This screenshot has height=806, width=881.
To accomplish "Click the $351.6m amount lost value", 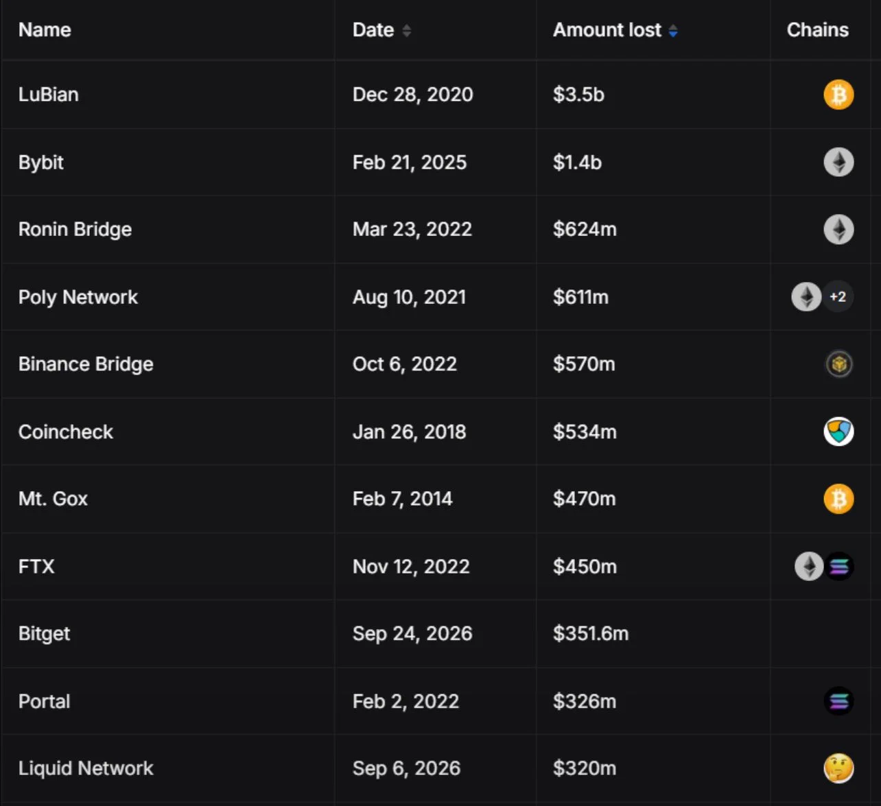I will point(591,634).
